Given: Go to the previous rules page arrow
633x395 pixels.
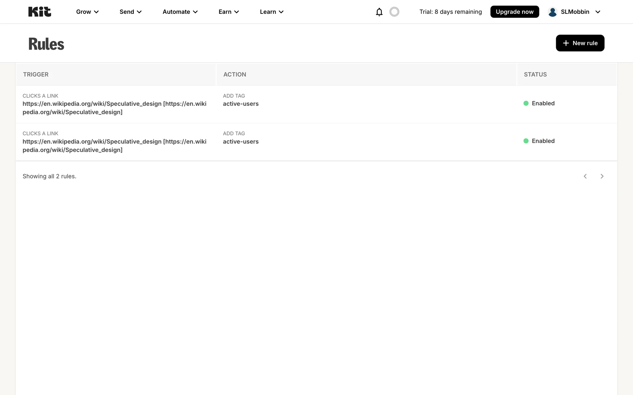Looking at the screenshot, I should (x=585, y=176).
